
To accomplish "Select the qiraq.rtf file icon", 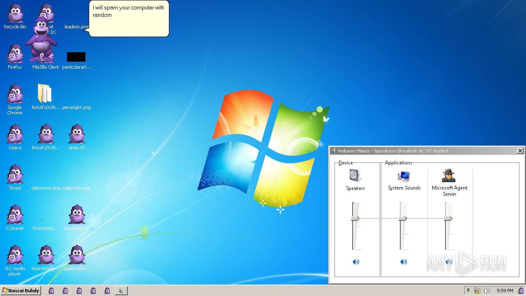I will pyautogui.click(x=76, y=137).
